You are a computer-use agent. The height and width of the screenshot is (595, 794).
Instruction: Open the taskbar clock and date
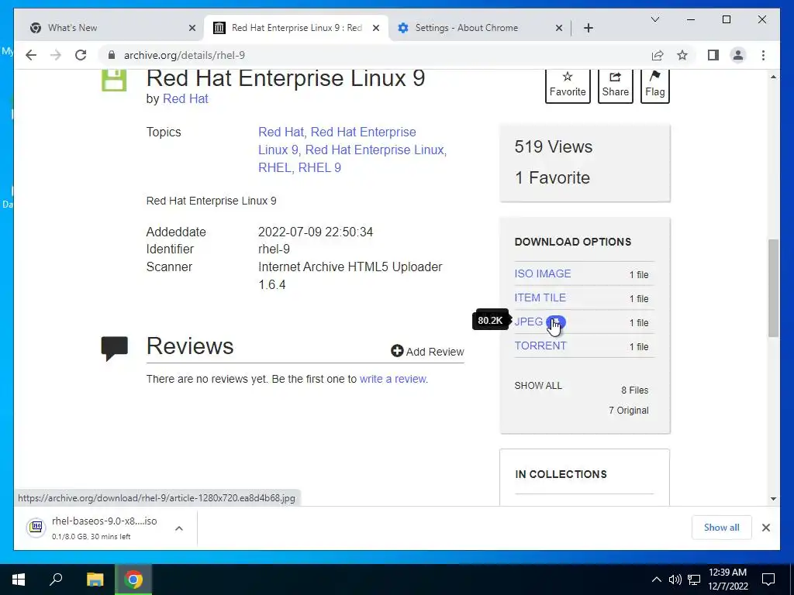pos(727,580)
